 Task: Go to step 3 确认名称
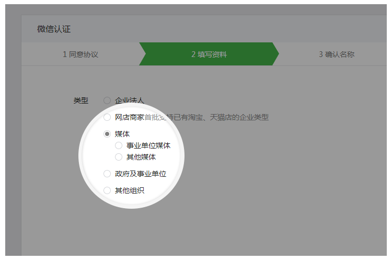coord(337,54)
